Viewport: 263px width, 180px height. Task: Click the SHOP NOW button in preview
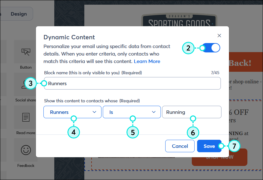point(219,157)
